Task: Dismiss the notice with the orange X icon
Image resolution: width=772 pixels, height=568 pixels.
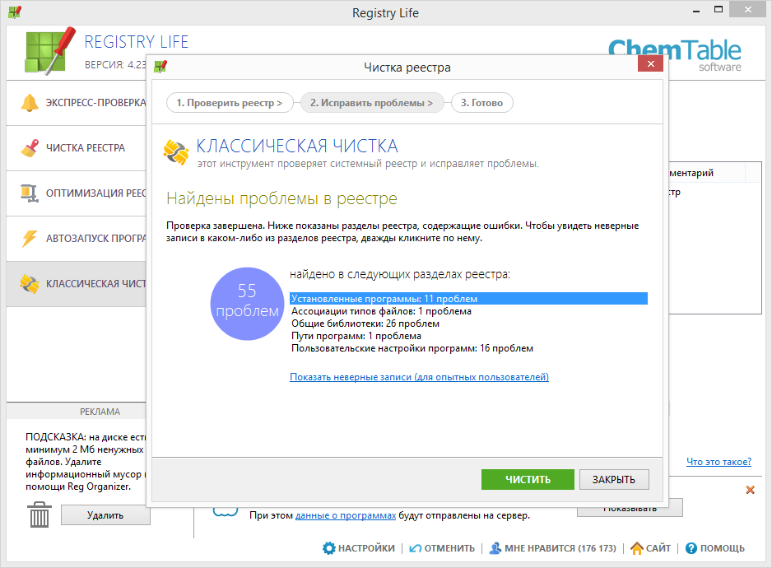Action: [x=751, y=490]
